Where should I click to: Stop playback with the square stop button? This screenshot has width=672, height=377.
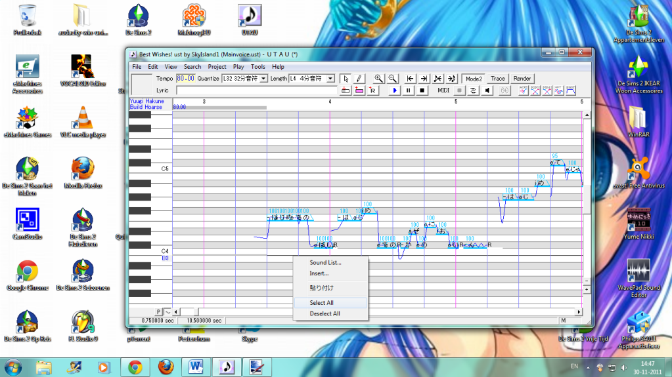pos(422,90)
